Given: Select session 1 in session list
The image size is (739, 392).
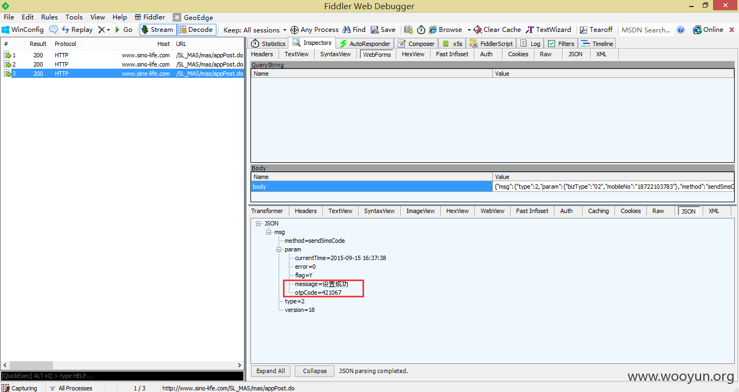Looking at the screenshot, I should (x=122, y=55).
